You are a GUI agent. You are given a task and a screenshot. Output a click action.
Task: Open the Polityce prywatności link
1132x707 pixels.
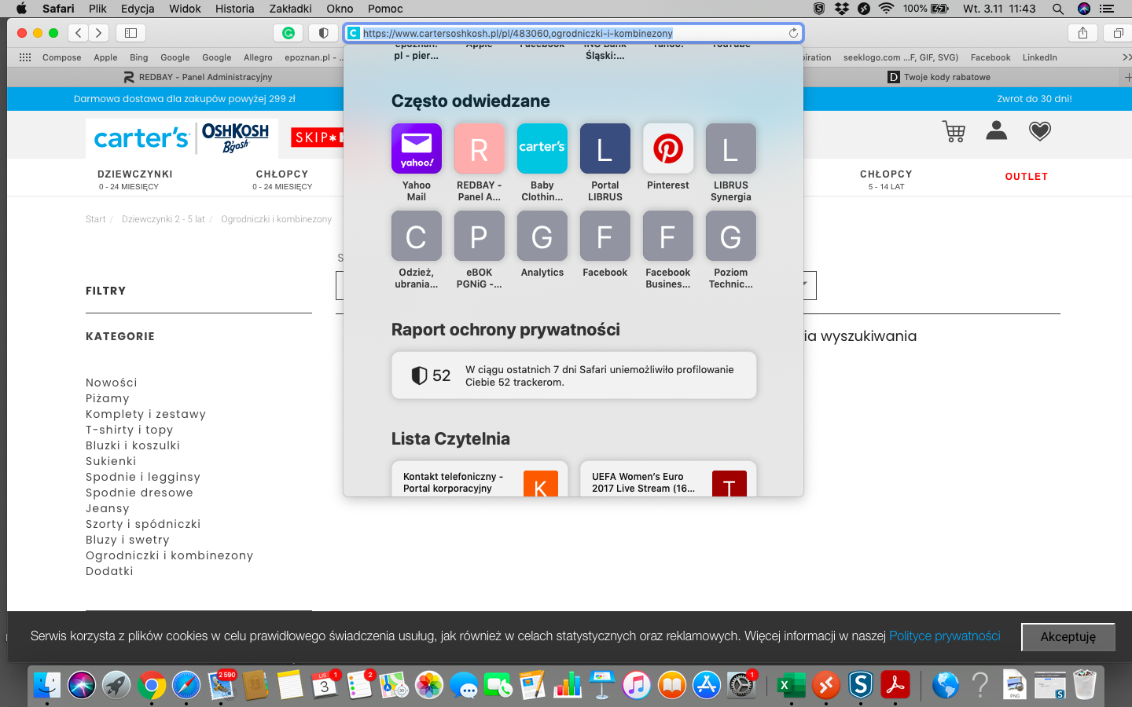[944, 636]
